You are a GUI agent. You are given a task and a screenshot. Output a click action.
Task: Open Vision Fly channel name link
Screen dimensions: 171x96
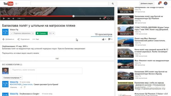click(14, 30)
